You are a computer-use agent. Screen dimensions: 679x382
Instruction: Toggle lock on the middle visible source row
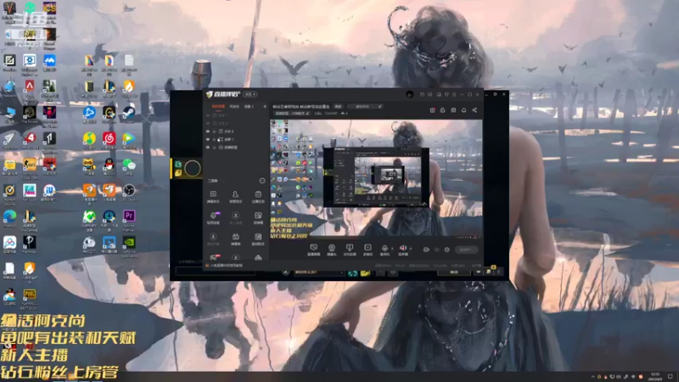[214, 139]
